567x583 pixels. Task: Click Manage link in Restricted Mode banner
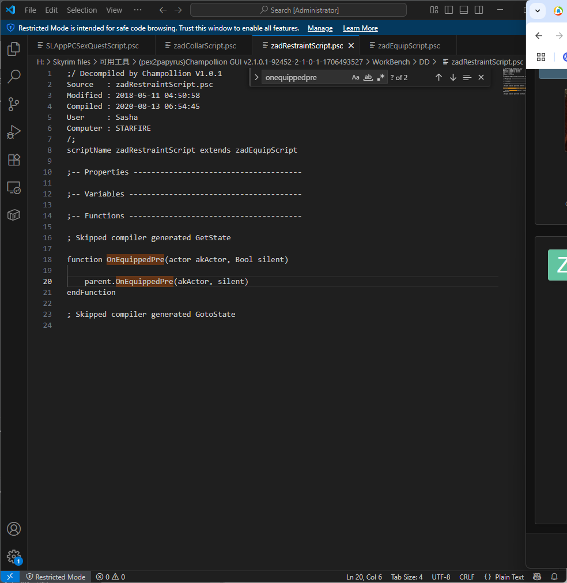click(x=320, y=28)
